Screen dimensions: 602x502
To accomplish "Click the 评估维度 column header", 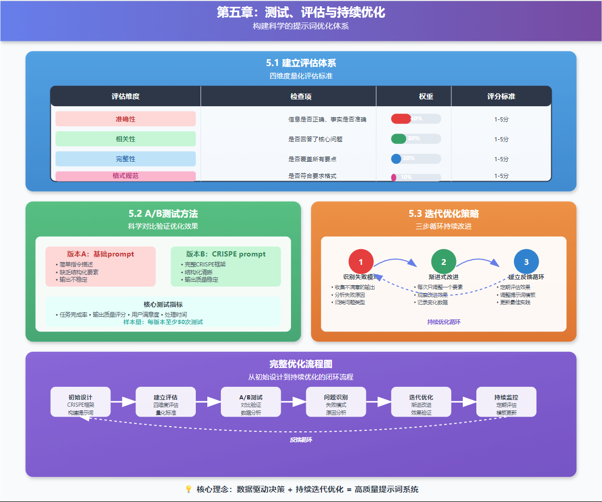I will point(126,96).
